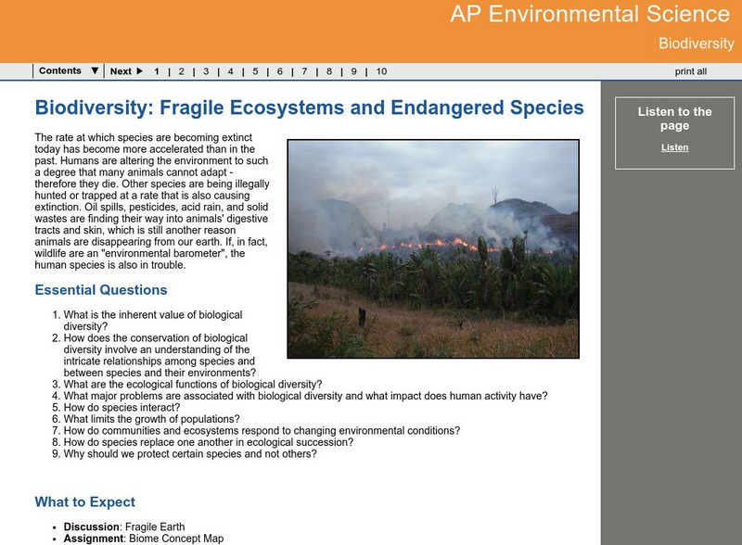Open page 4 of the lesson
Image resolution: width=742 pixels, height=545 pixels.
tap(230, 71)
